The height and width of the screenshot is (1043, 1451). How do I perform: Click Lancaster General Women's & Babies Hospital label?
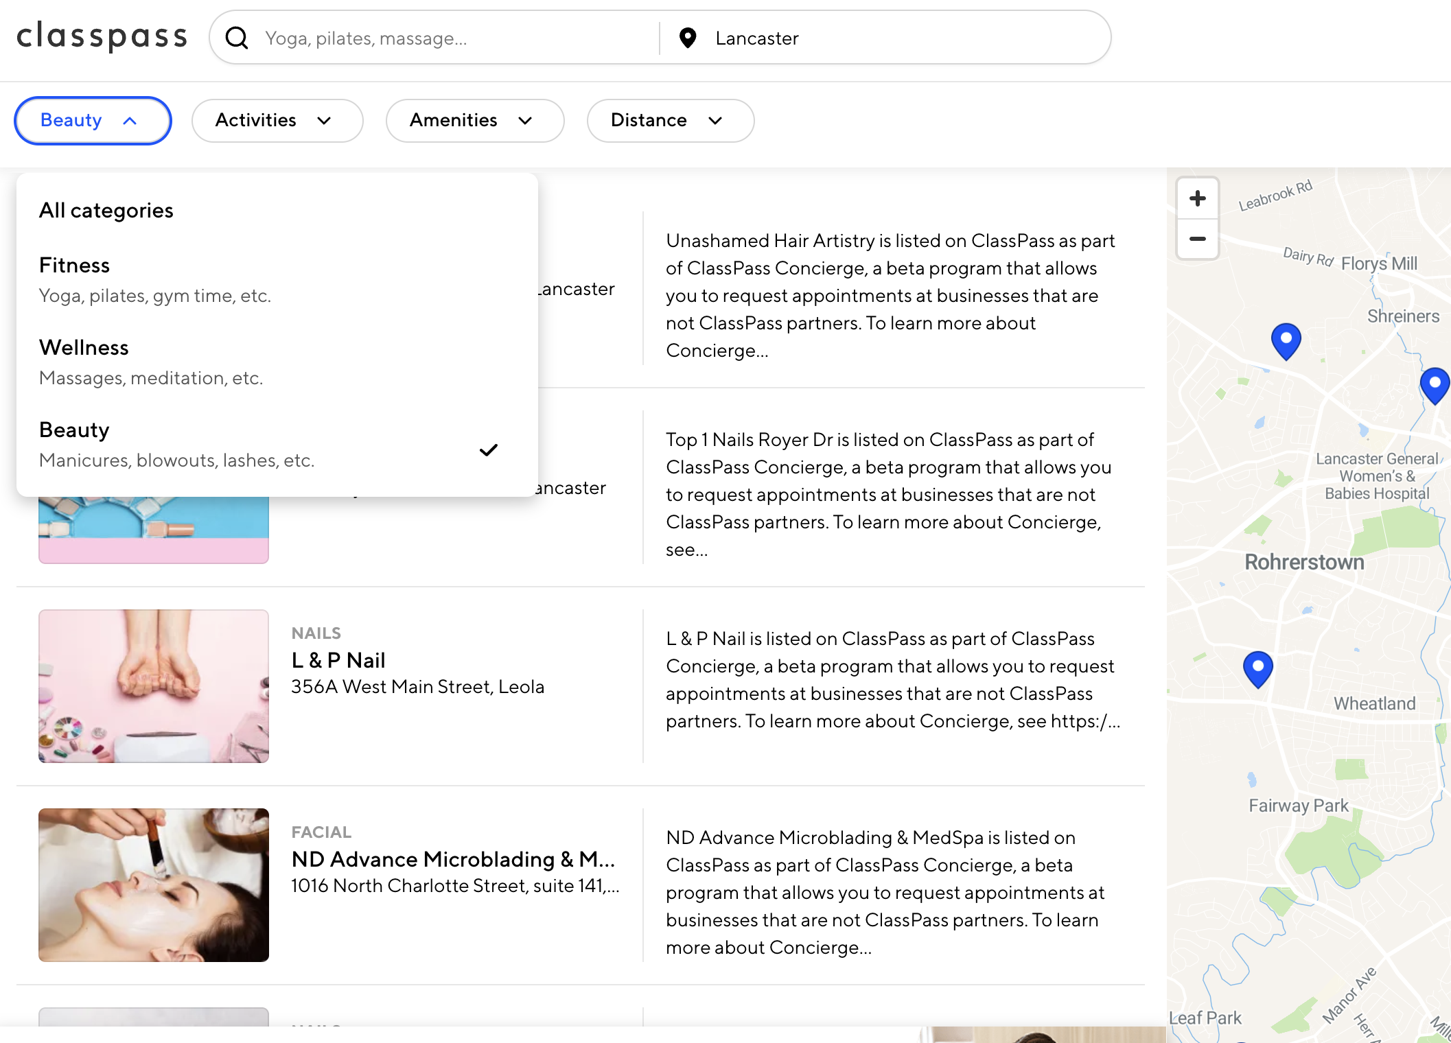coord(1377,476)
